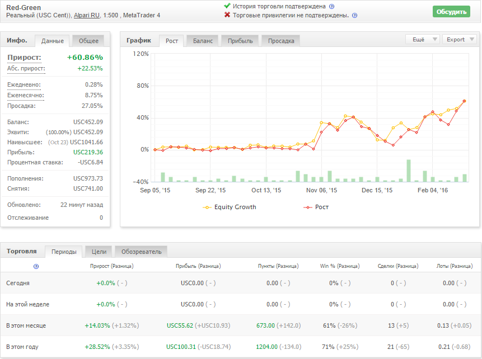This screenshot has height=359, width=482.
Task: Open the Export dropdown
Action: pos(459,39)
